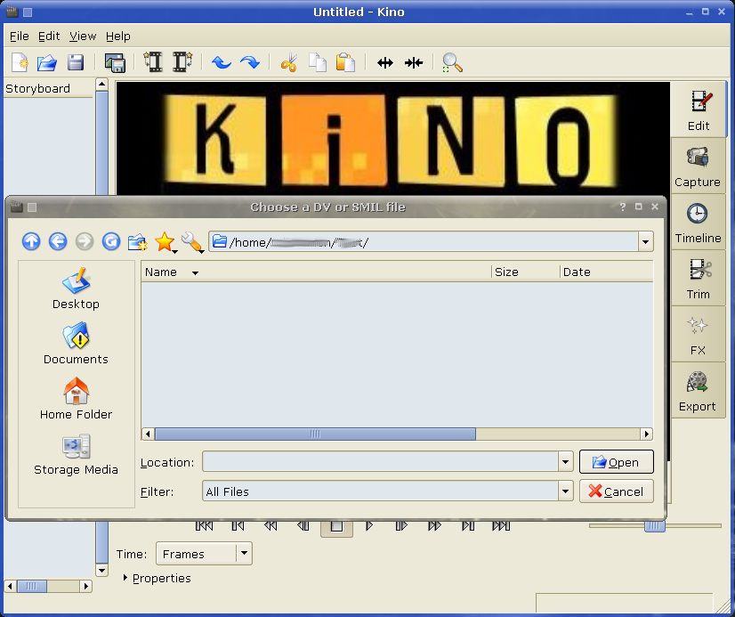Click into the Location input field
735x617 pixels.
pyautogui.click(x=380, y=462)
